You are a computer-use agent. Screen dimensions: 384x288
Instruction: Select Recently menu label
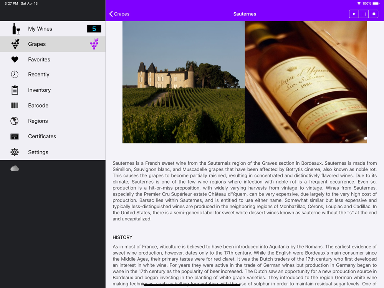[x=39, y=74]
